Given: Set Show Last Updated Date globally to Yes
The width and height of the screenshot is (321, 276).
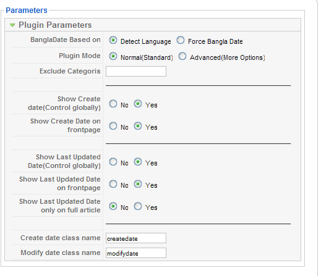Looking at the screenshot, I should pos(138,162).
